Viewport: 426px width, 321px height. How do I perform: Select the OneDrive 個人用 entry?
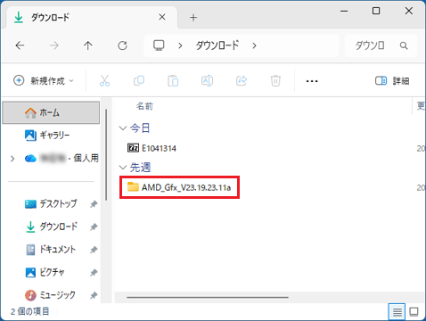pos(61,158)
